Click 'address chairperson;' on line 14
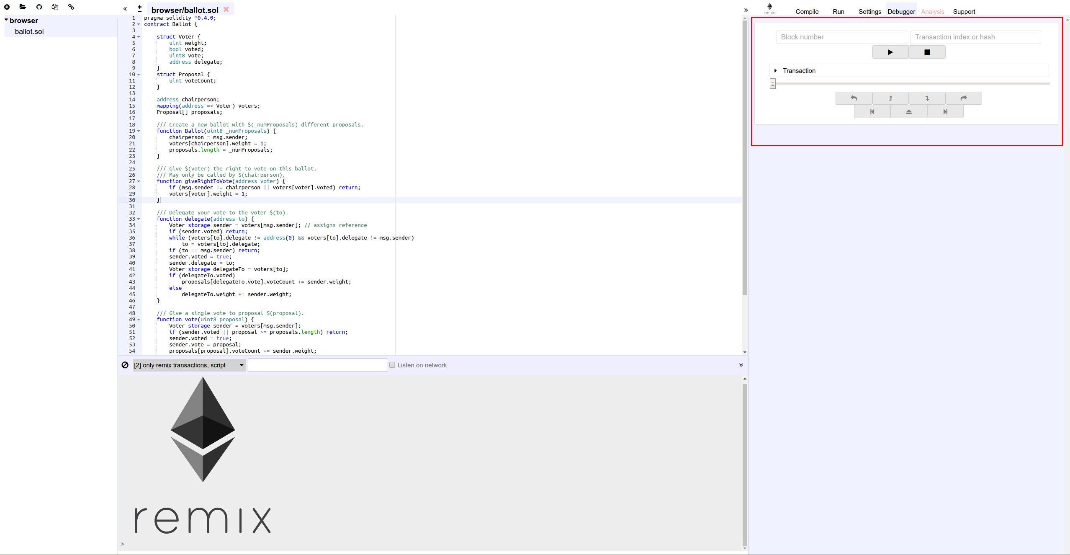The image size is (1070, 555). click(188, 100)
